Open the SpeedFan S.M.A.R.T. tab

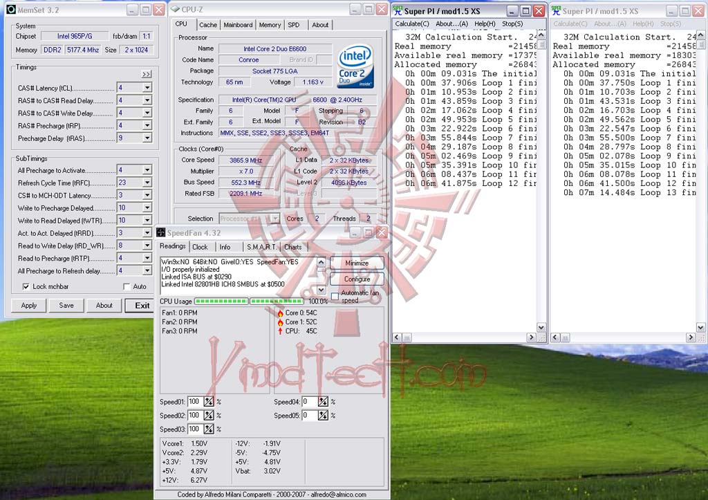tap(261, 247)
